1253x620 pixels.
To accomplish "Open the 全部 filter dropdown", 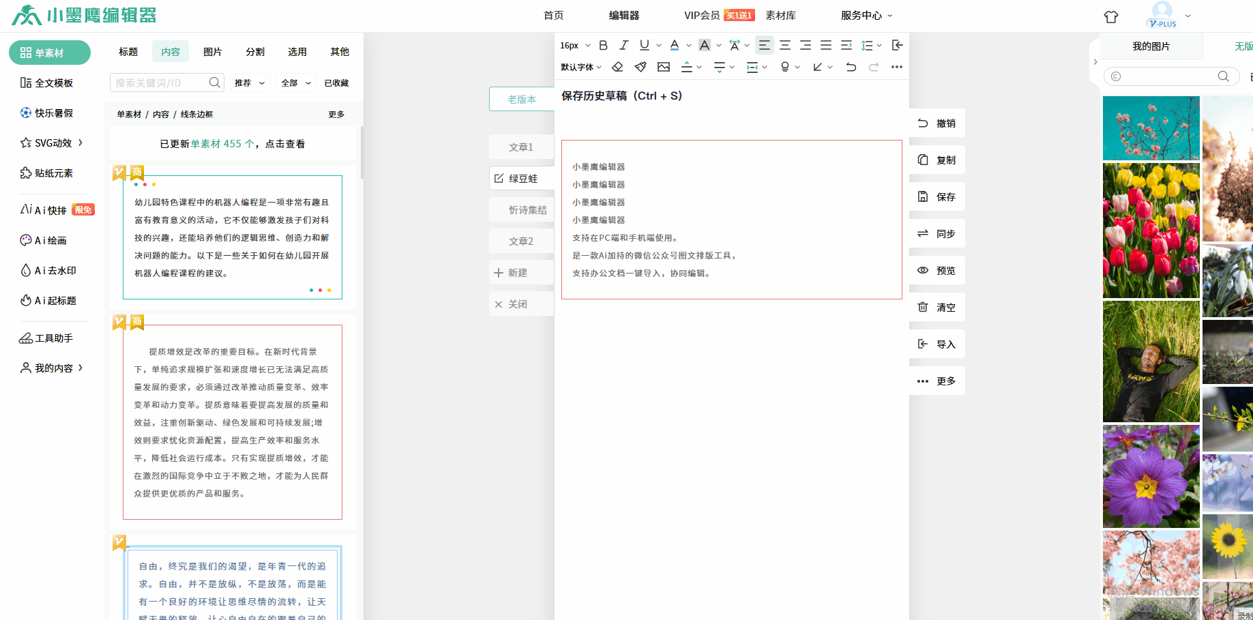I will (x=296, y=83).
